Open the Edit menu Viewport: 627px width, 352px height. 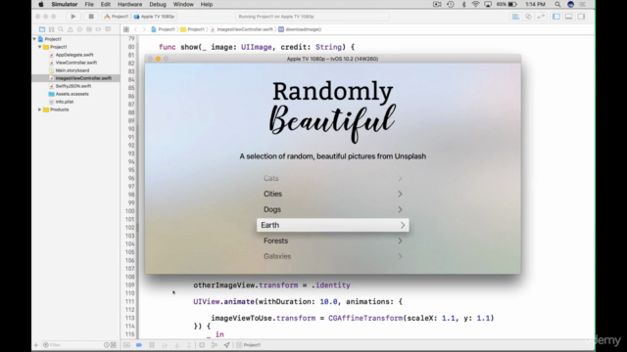point(106,4)
